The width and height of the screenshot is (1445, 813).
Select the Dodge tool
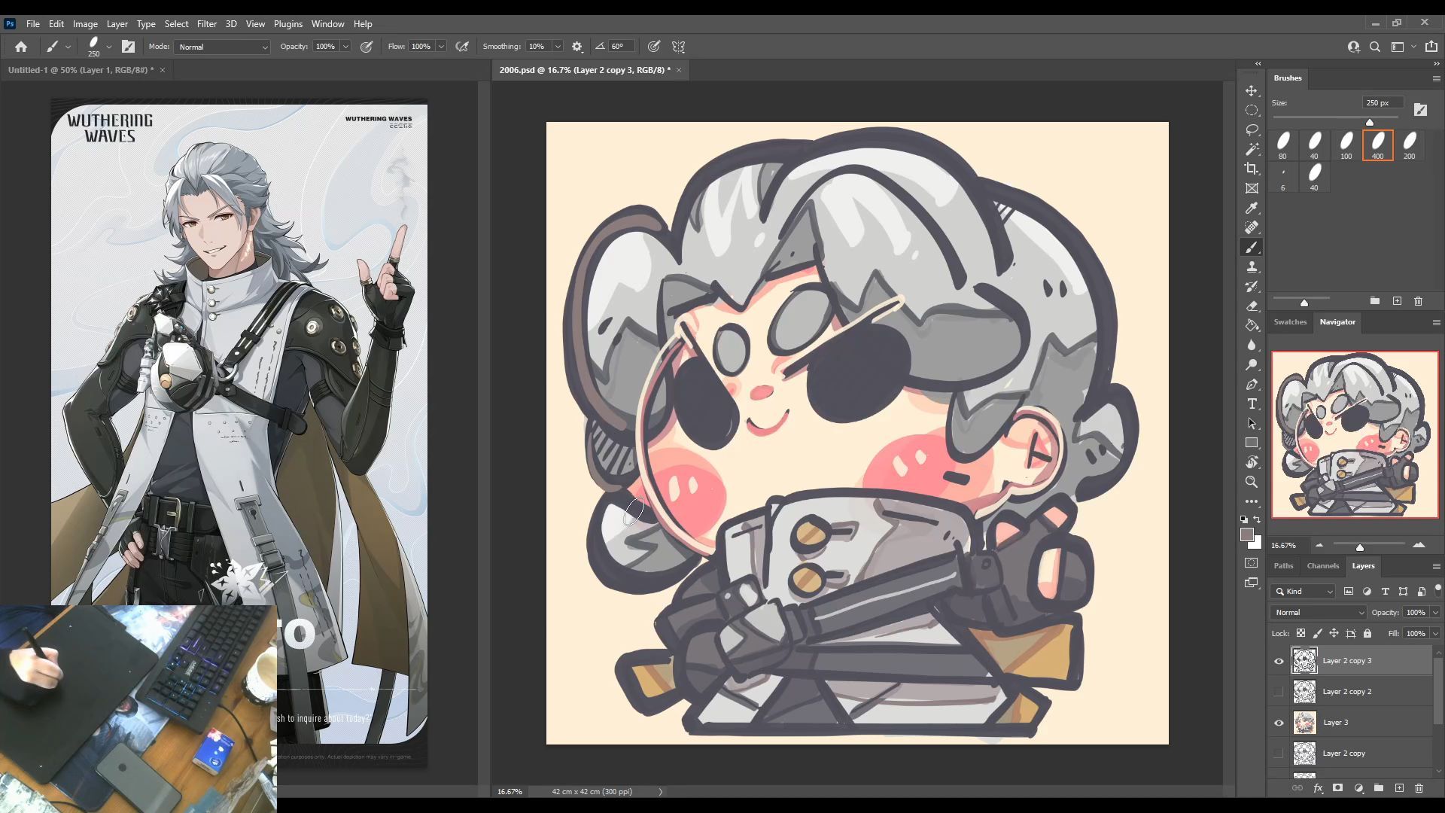1252,364
